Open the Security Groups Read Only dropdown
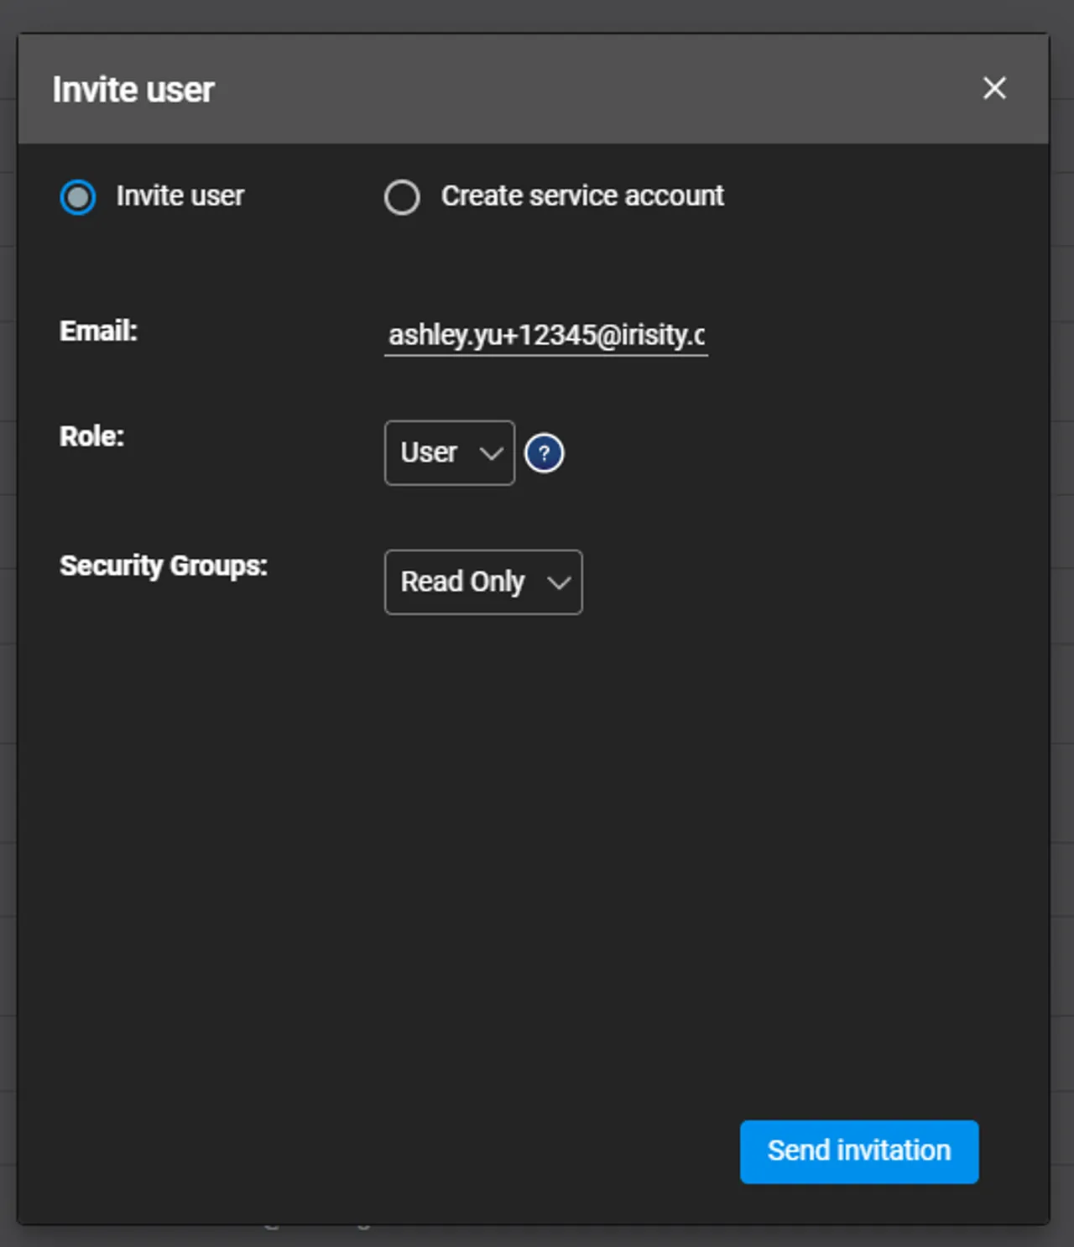The height and width of the screenshot is (1247, 1074). pos(482,582)
